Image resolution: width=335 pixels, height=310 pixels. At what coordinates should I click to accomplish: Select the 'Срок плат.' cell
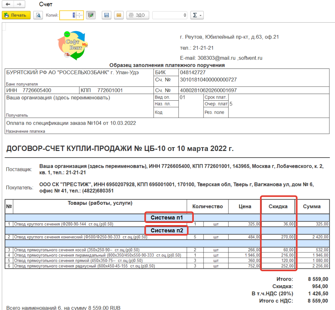216,98
